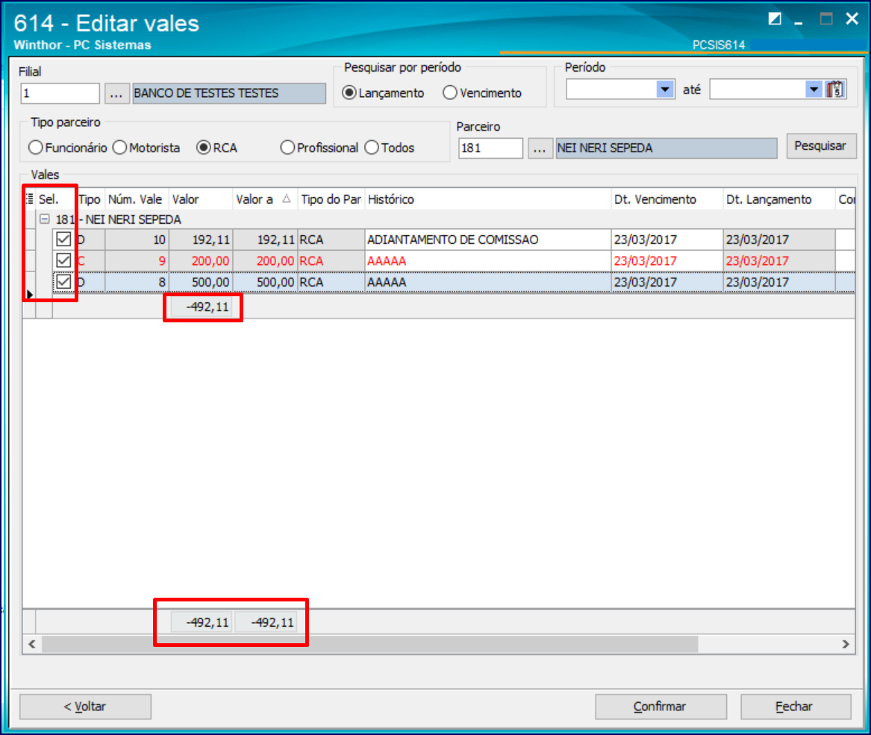Image resolution: width=871 pixels, height=735 pixels.
Task: Open the period start date dropdown
Action: pos(665,90)
